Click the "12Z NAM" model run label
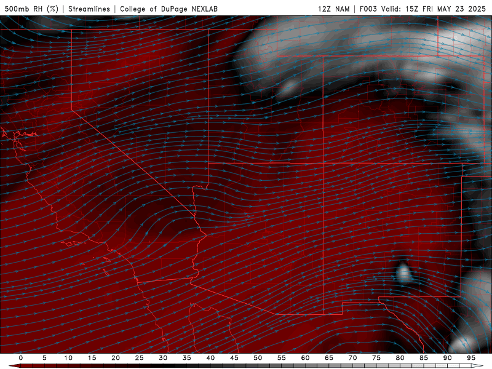This screenshot has height=369, width=492. tap(333, 9)
